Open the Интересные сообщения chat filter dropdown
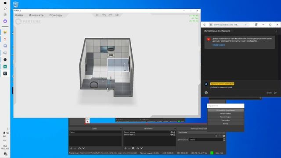Image resolution: width=281 pixels, height=158 pixels. 219,31
